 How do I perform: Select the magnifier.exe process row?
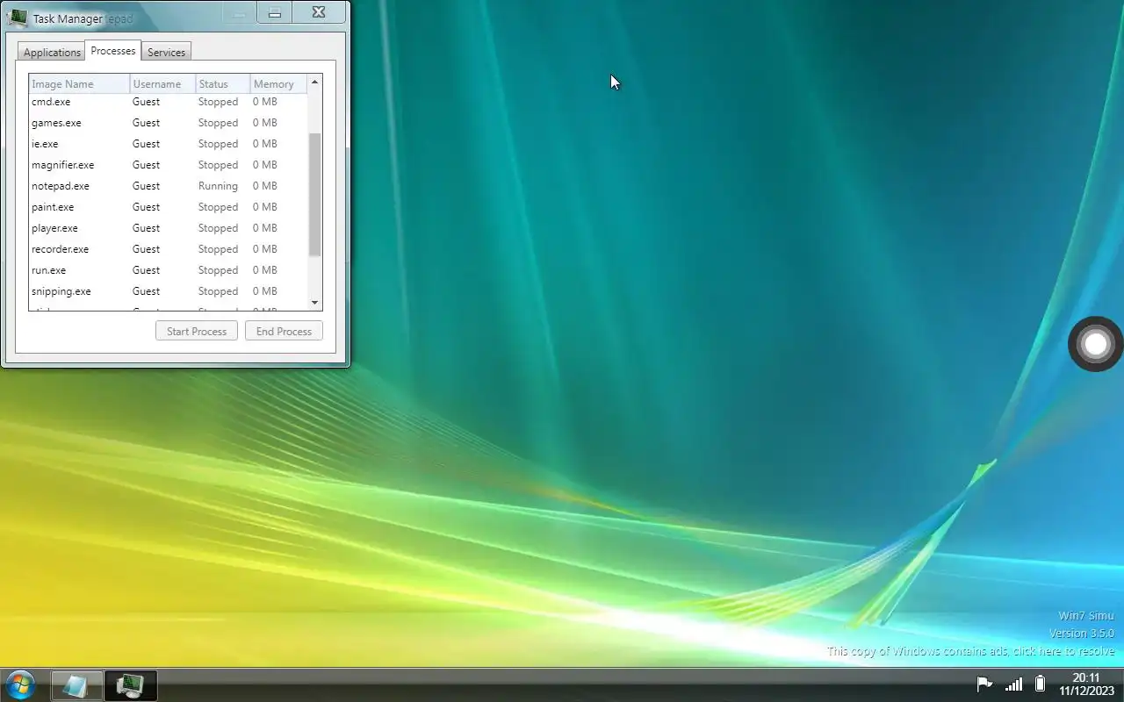(x=168, y=165)
